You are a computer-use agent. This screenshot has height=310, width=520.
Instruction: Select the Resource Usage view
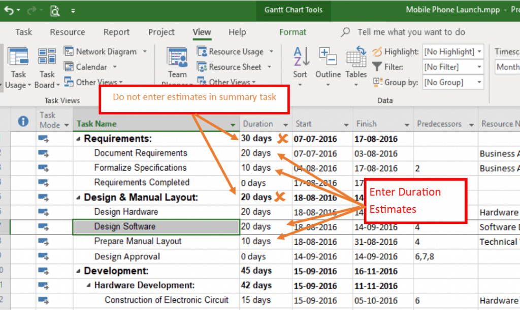point(230,52)
